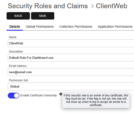This screenshot has width=134, height=113.
Task: Go to the Collection Permissions tab
Action: pos(76,27)
